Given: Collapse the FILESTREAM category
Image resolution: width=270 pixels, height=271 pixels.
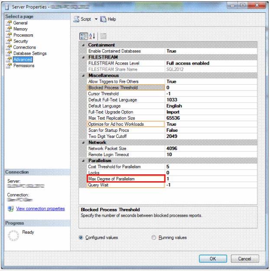Looking at the screenshot, I should (x=83, y=57).
